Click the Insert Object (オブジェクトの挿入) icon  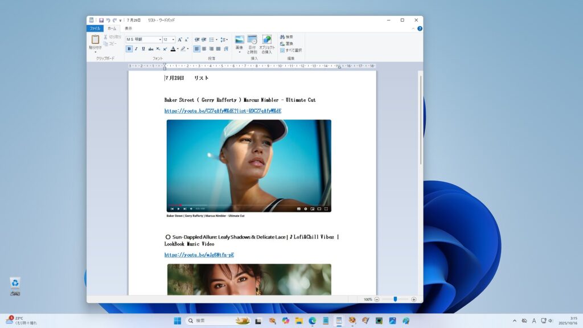coord(266,40)
